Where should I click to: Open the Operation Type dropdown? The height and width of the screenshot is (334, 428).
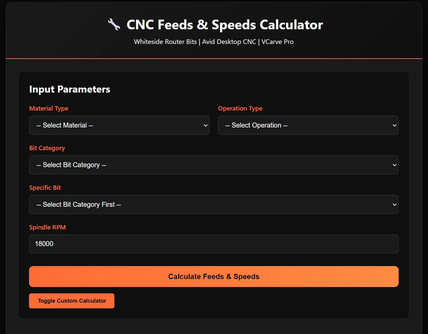[x=308, y=125]
